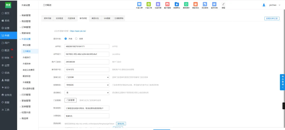285x130 pixels.
Task: Open the 调试模式 dropdown showing 是
Action: pos(87,92)
